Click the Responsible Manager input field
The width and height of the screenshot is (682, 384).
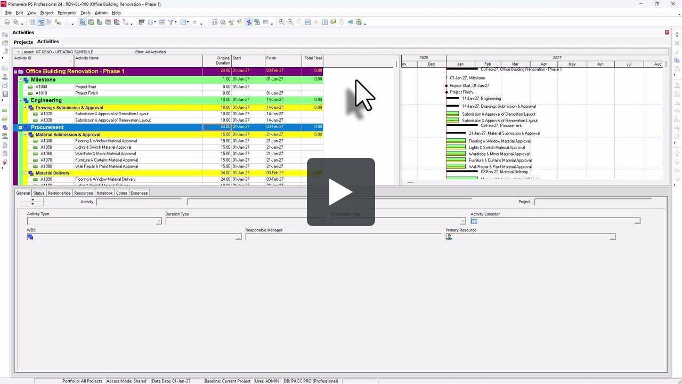point(343,237)
